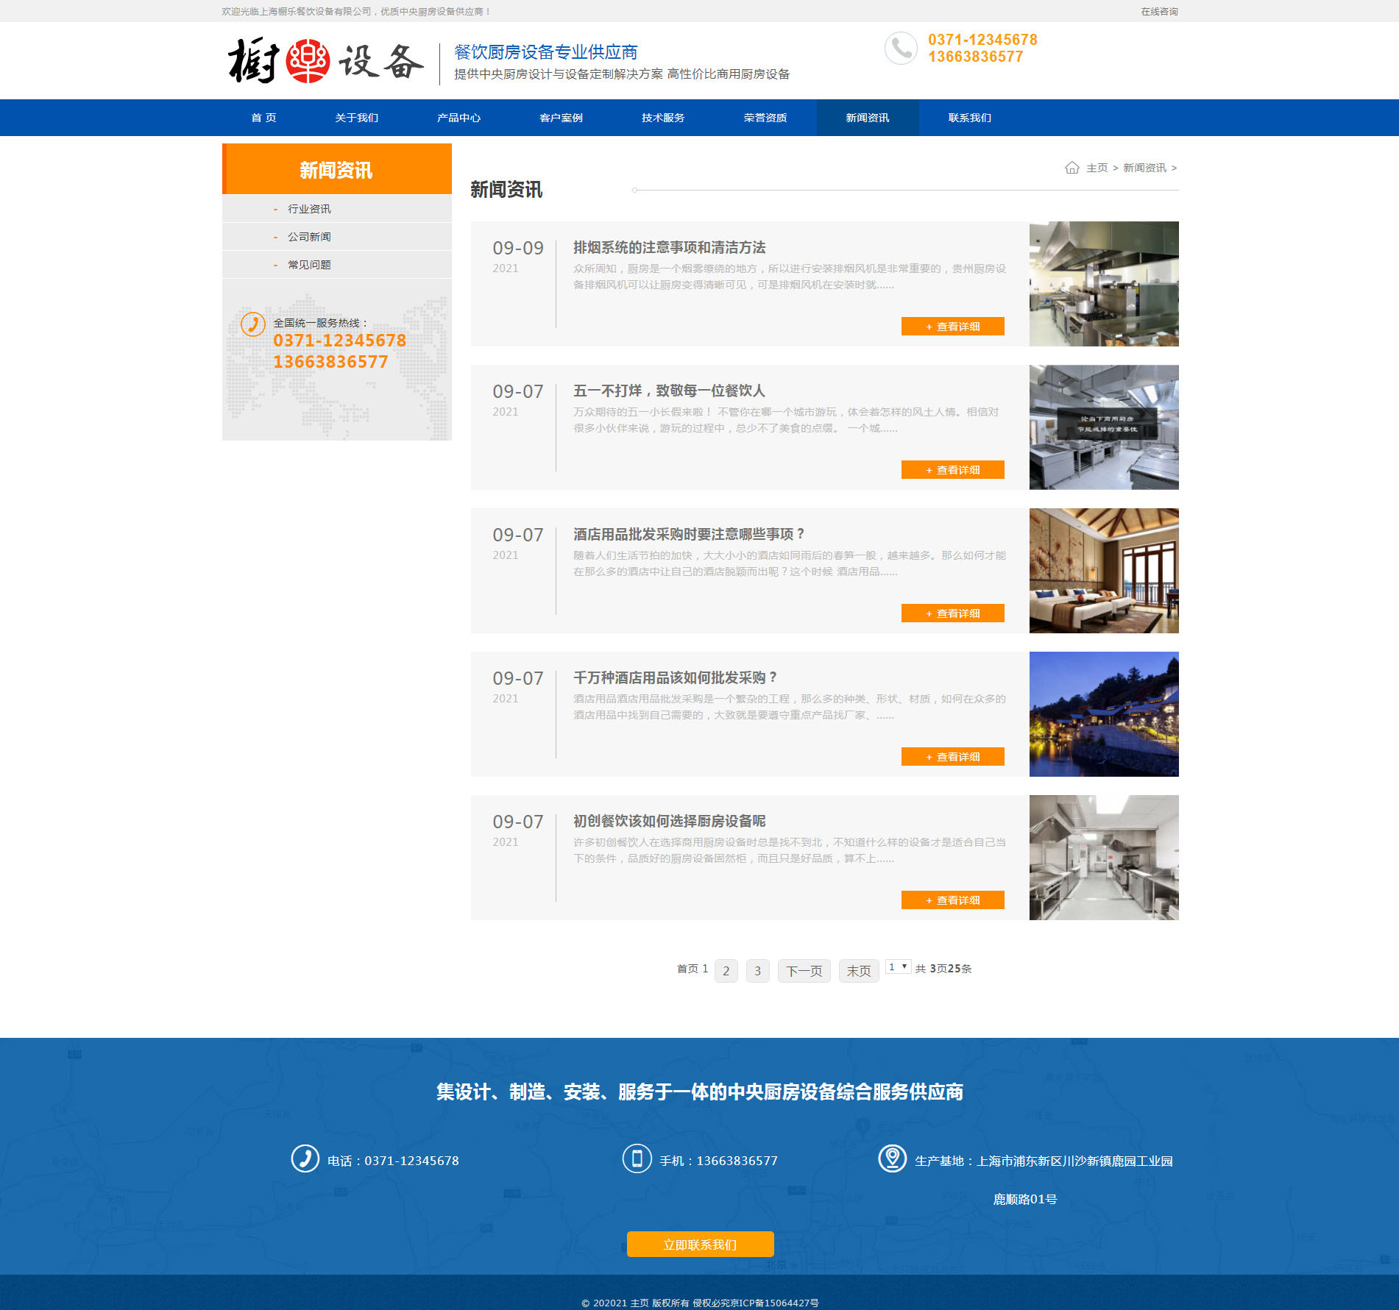Open the 排烟系统的注意事项和清洁方法 article via 查看详细
Screen dimensions: 1399x1310
pos(952,326)
